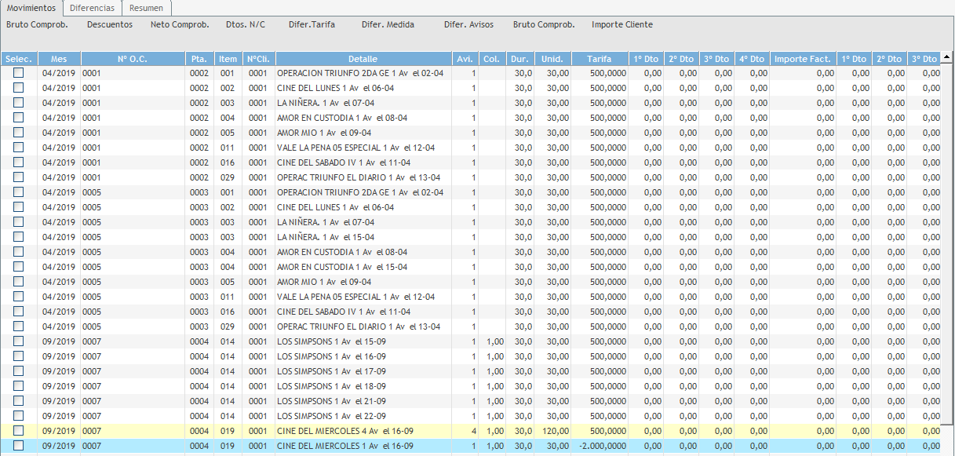Select the checkbox for CINE DEL MIERCOLES 1 Av
The height and width of the screenshot is (456, 955).
pos(19,446)
